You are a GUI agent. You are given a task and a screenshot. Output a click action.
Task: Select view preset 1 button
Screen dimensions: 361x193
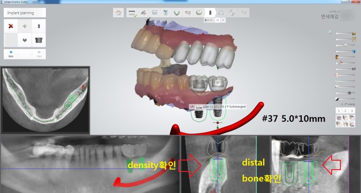339,110
